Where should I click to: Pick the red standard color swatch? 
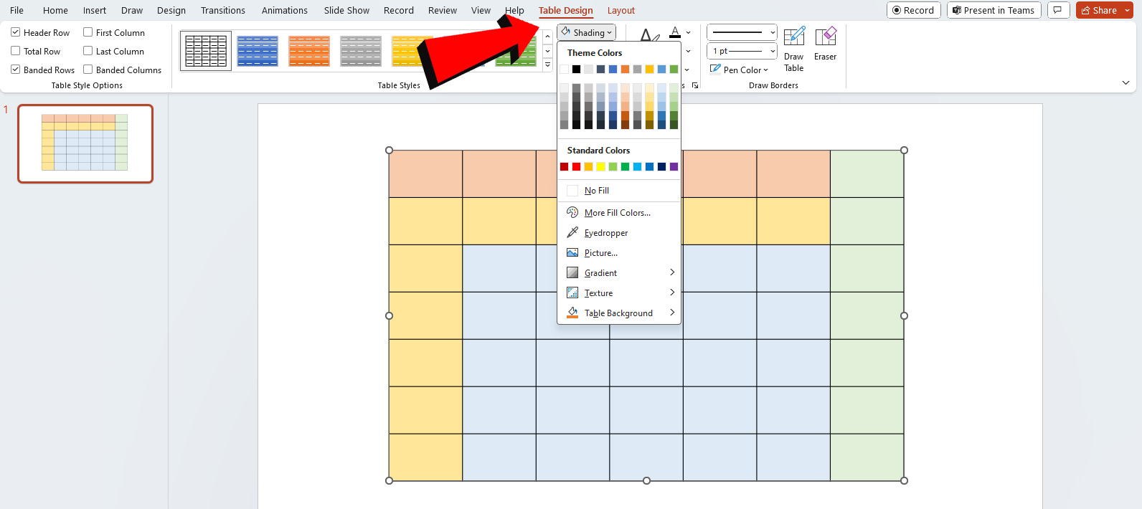pos(576,166)
